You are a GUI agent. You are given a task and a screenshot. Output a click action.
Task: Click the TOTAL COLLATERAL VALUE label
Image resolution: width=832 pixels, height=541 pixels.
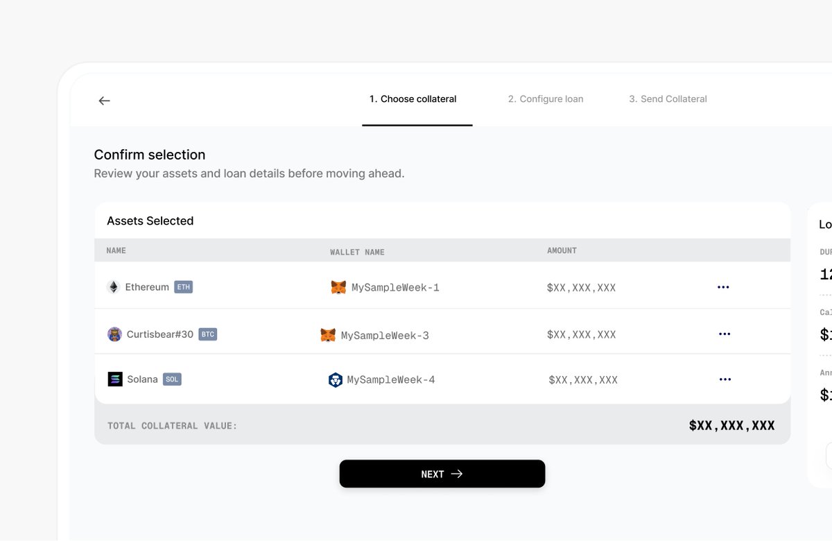[x=173, y=426]
